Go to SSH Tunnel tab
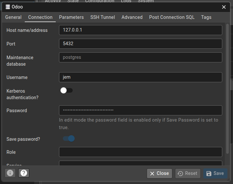This screenshot has height=184, width=233. 103,17
